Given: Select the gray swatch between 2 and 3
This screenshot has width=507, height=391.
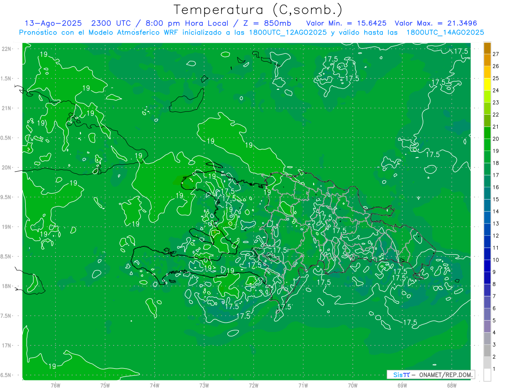Looking at the screenshot, I should click(x=487, y=351).
